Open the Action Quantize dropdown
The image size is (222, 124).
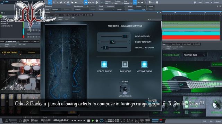[140, 6]
